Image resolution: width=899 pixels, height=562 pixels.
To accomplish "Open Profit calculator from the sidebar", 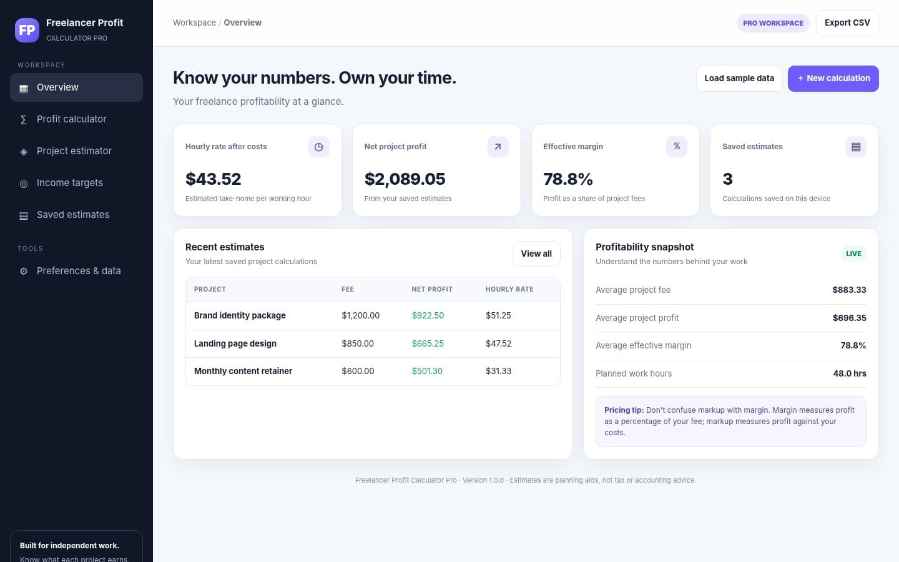I will [76, 119].
